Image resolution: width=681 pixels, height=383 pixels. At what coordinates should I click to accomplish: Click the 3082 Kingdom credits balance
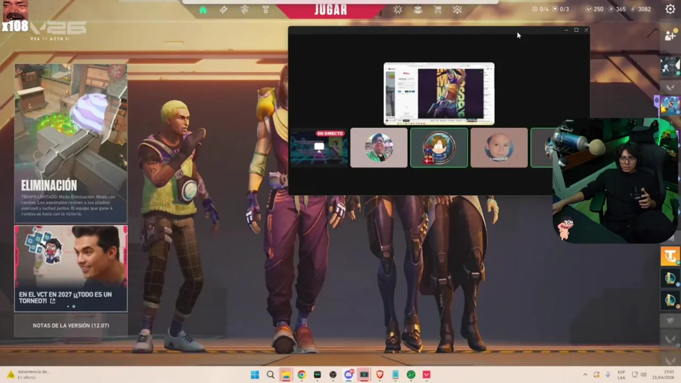[641, 9]
